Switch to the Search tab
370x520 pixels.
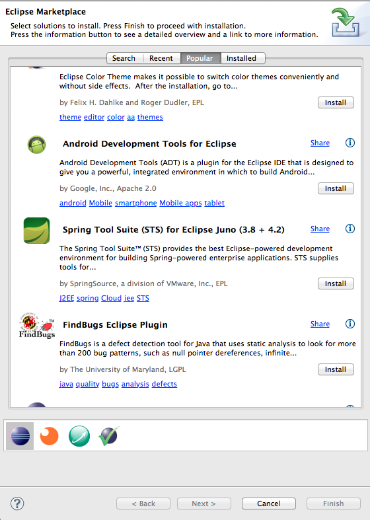[x=124, y=58]
